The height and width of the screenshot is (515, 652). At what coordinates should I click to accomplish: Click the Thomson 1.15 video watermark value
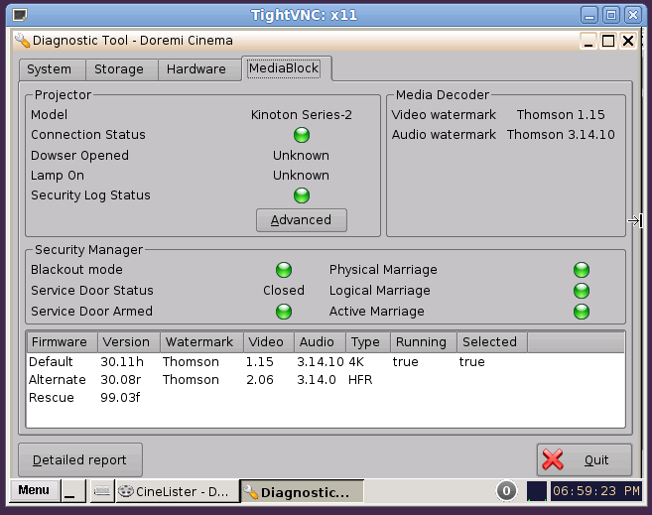(561, 115)
